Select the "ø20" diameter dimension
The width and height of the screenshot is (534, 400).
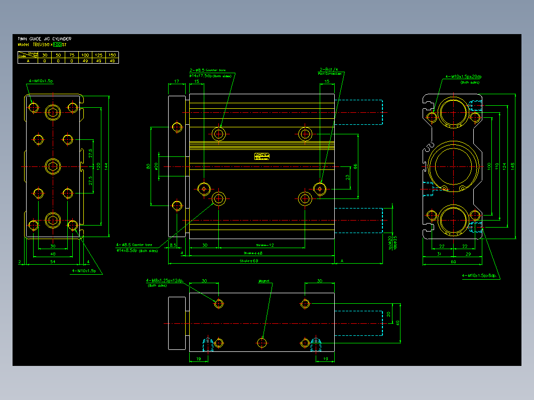coord(156,166)
